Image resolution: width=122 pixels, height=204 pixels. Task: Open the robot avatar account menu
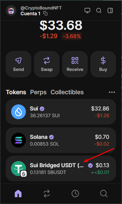(11, 10)
